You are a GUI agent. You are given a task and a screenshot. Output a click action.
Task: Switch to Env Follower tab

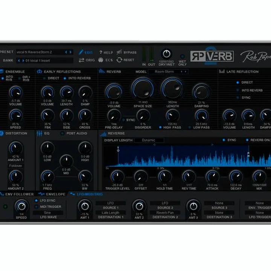tap(17, 194)
